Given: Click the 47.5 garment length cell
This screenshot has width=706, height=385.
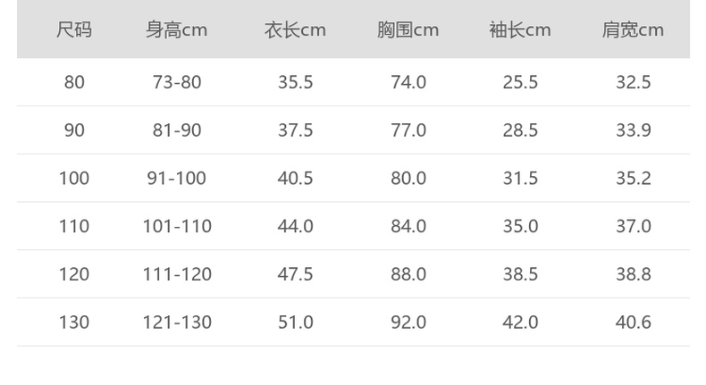Looking at the screenshot, I should [295, 274].
